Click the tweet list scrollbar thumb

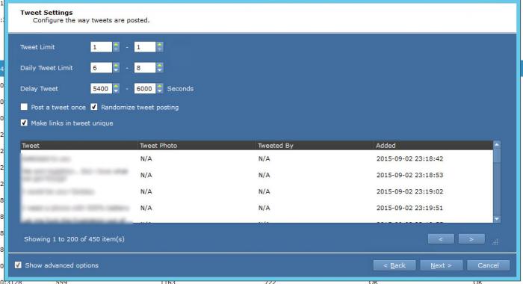click(497, 155)
